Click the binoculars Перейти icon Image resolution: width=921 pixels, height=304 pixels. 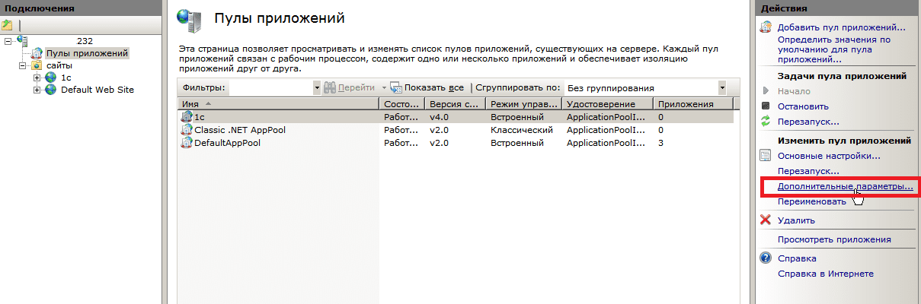330,87
